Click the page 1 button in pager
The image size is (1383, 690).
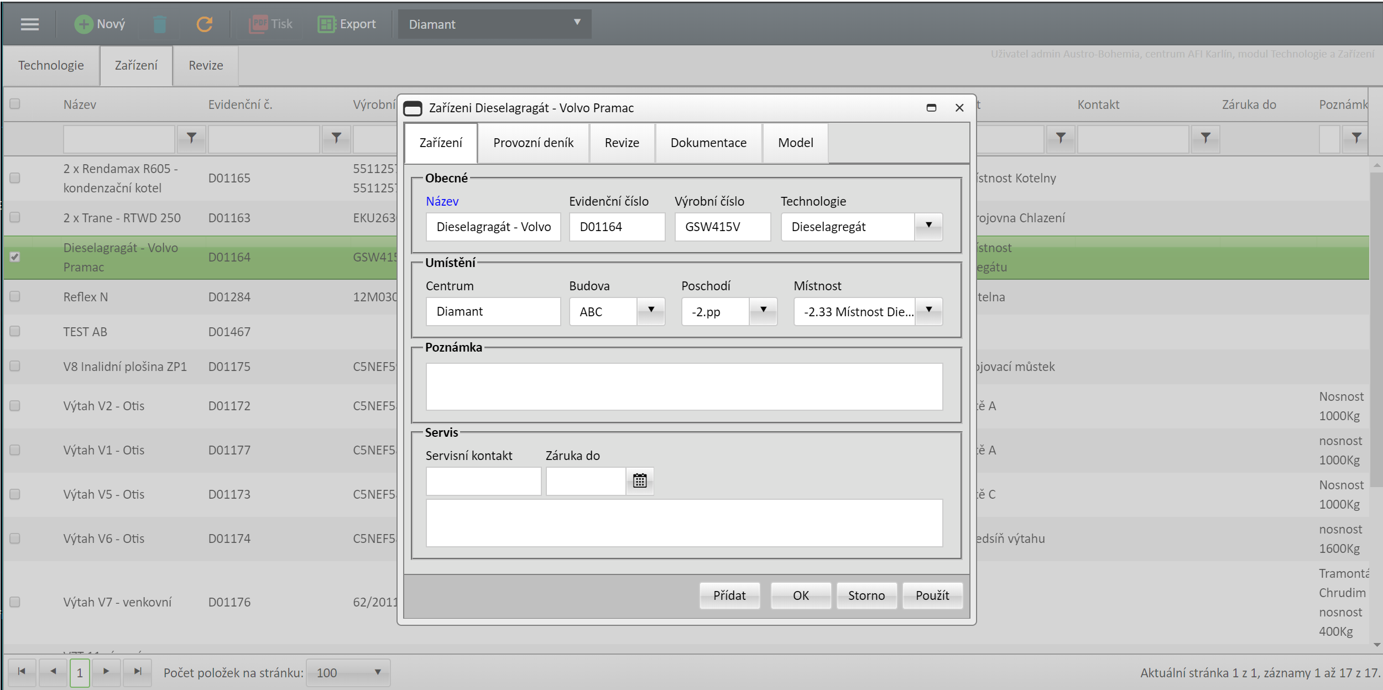(80, 673)
